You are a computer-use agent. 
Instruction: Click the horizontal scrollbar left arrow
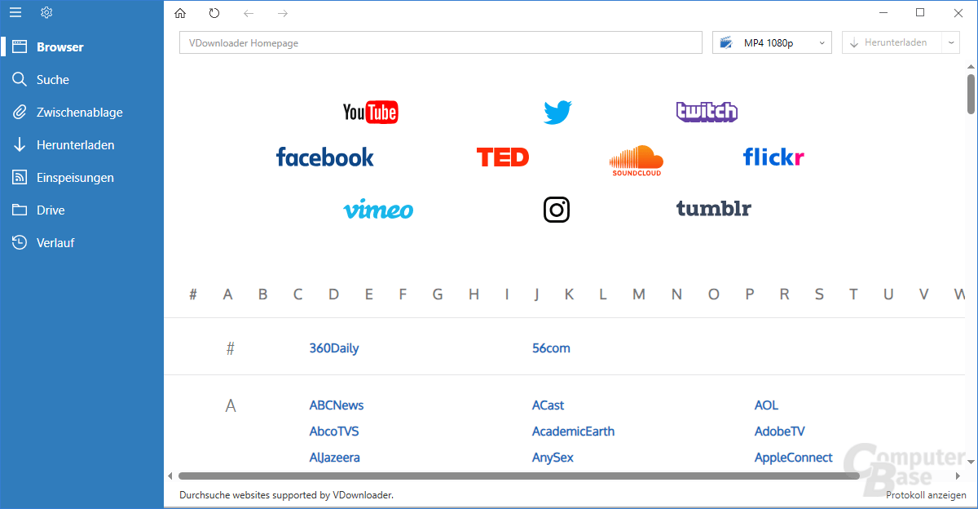(x=170, y=476)
